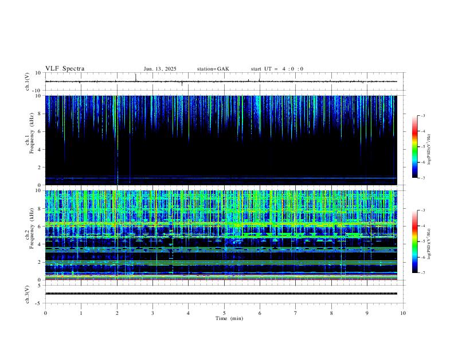Click the ch.1 'Frequency (kHz)' axis label

[32, 133]
